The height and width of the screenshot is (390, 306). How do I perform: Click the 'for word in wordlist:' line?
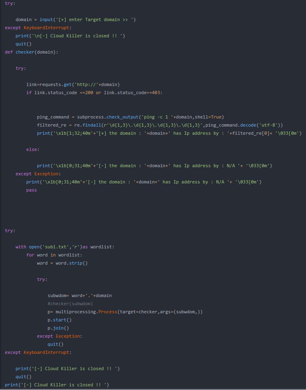[54, 255]
